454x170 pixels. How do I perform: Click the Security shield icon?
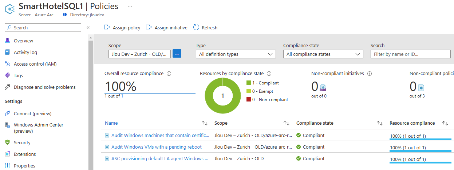(x=7, y=142)
